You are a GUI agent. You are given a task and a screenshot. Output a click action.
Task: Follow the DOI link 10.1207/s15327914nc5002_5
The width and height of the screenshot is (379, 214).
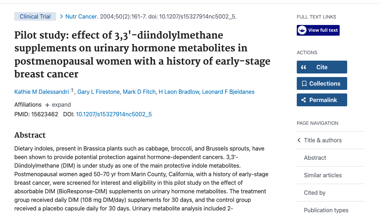tap(113, 114)
